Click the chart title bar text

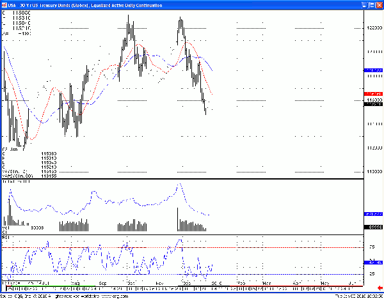point(90,4)
